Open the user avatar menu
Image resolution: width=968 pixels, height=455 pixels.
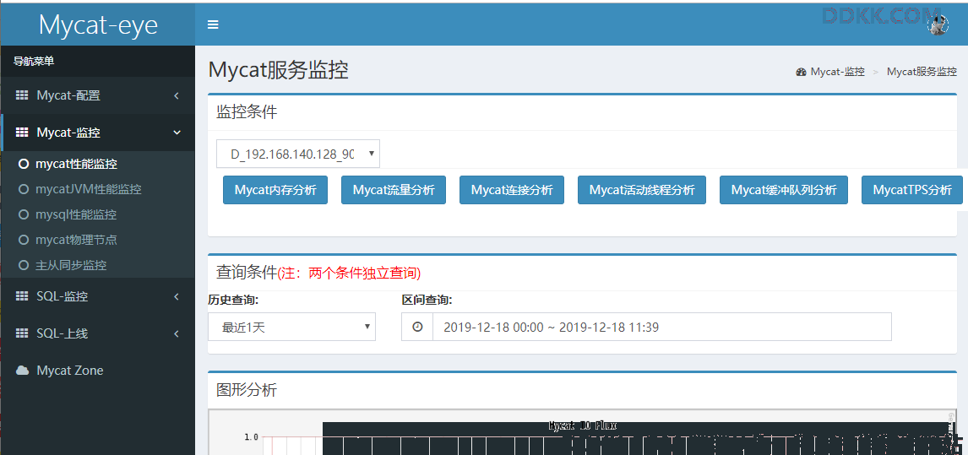point(938,24)
